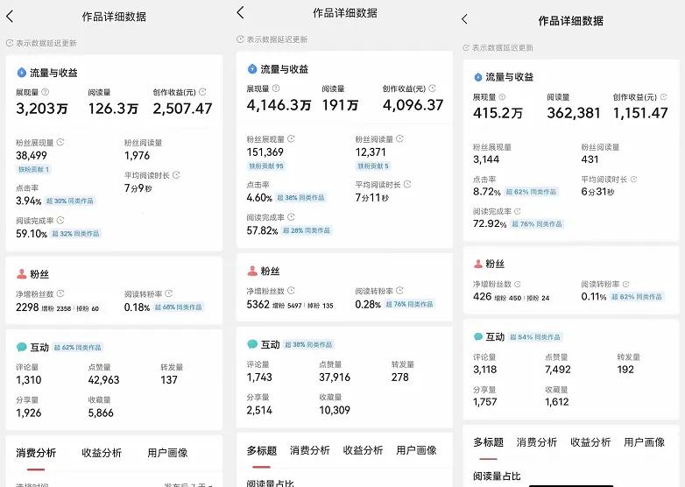685x487 pixels.
Task: Tap delay icon beside 平均阅读时长 above 6分31秒
Action: click(633, 179)
